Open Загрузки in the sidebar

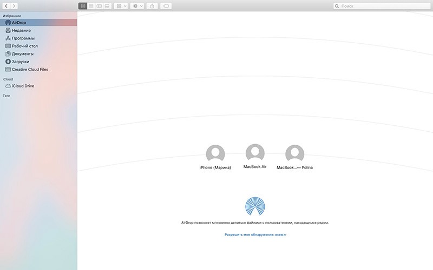(38, 62)
